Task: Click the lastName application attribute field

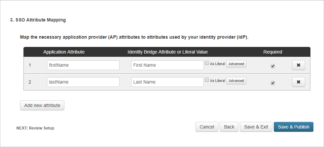Action: pos(83,82)
